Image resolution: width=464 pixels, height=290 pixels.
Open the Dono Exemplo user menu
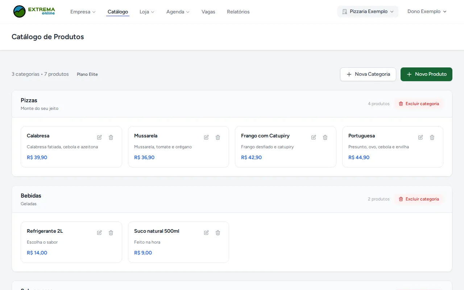(427, 12)
